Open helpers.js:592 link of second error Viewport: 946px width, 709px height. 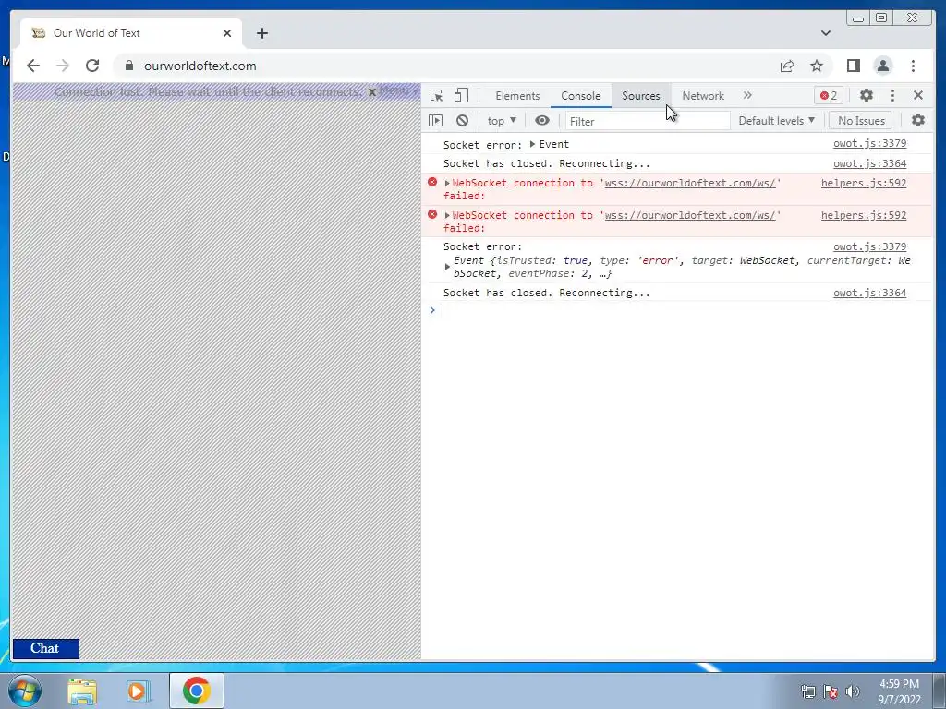click(x=864, y=215)
